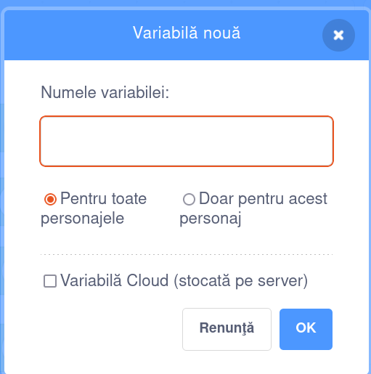The width and height of the screenshot is (371, 374).
Task: Mark the unselected circle next to Doar
Action: pos(189,200)
